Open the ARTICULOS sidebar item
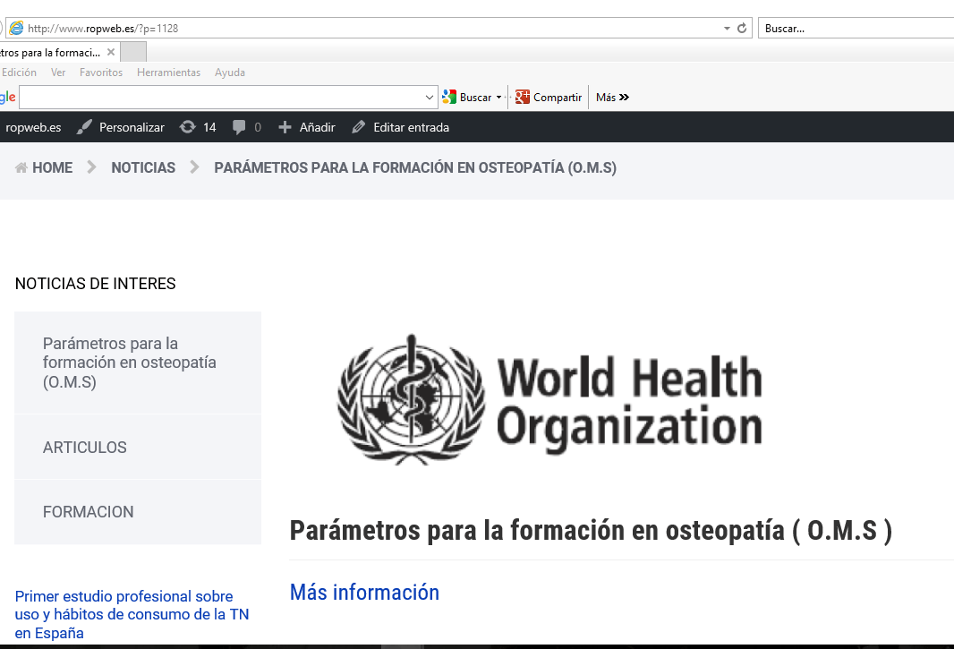The width and height of the screenshot is (954, 649). coord(138,447)
